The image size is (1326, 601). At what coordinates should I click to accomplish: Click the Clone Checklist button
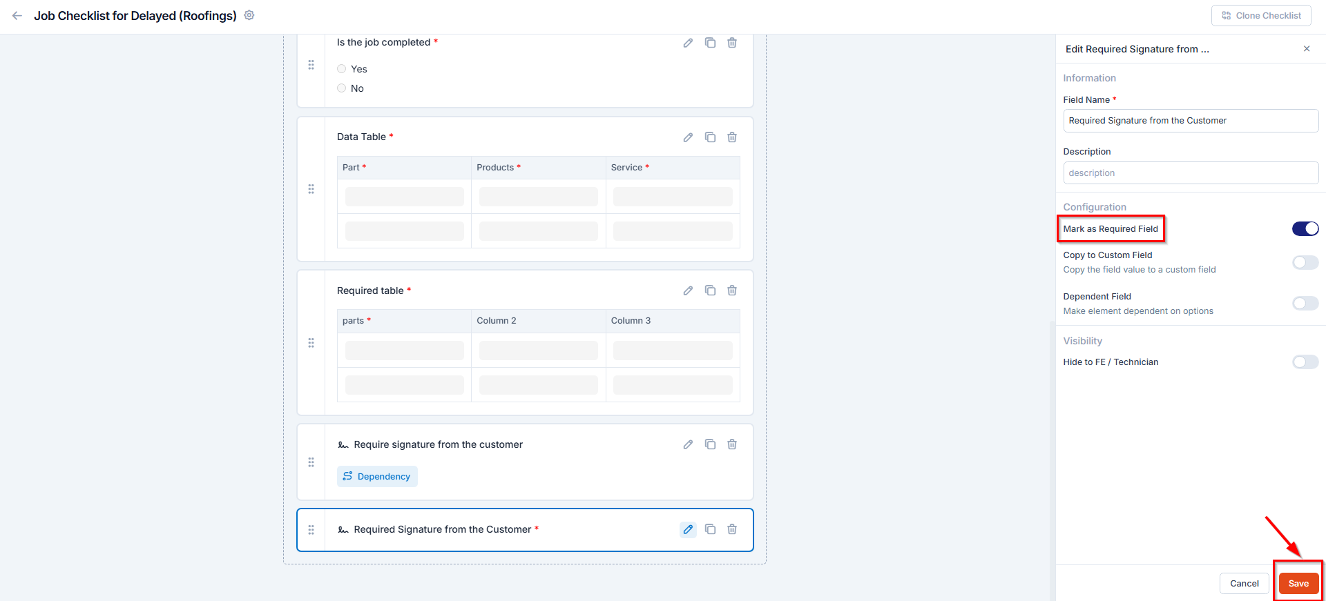point(1261,16)
